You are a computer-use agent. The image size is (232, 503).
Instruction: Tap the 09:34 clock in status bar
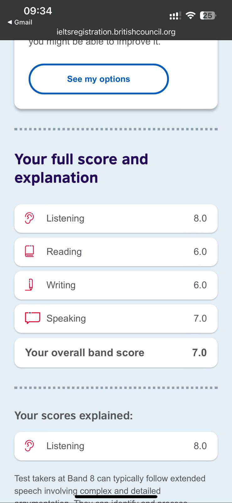pyautogui.click(x=38, y=11)
